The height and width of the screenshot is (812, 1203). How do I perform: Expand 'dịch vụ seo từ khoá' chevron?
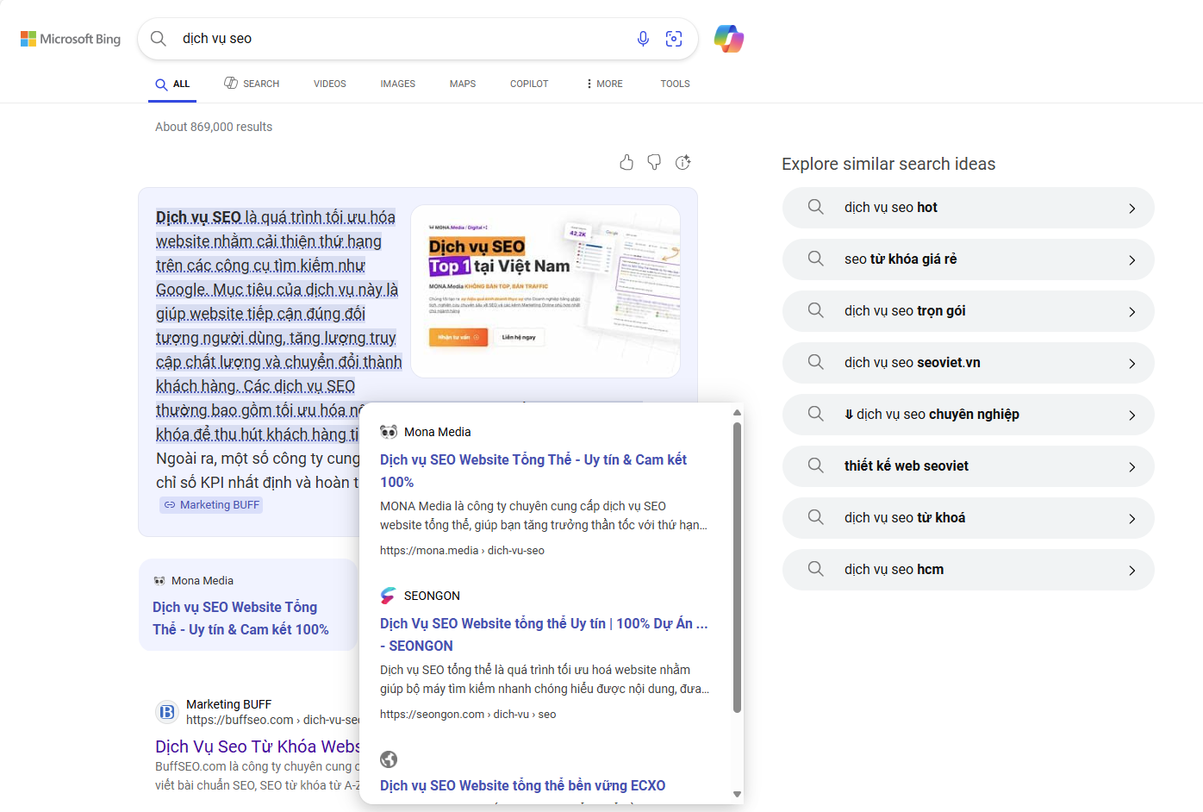point(1132,519)
